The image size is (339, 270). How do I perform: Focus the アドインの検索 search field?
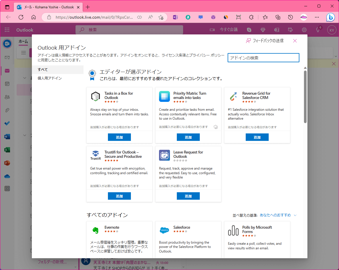263,58
